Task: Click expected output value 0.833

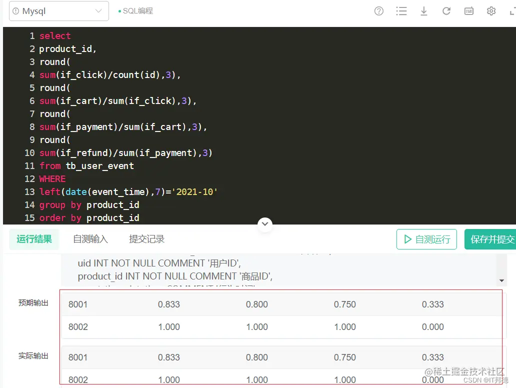Action: 169,304
